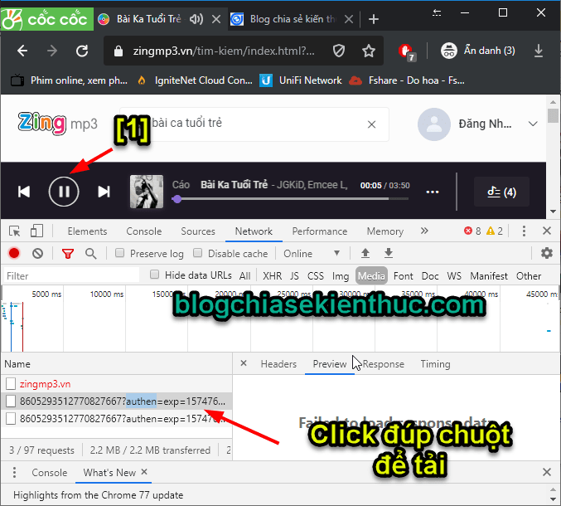Screen dimensions: 561x506
Task: Open IgniteNet Cloud Controller bookmark
Action: click(x=195, y=80)
